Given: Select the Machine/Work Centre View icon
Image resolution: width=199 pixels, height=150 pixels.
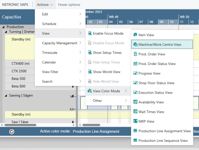Looking at the screenshot, I should click(135, 45).
